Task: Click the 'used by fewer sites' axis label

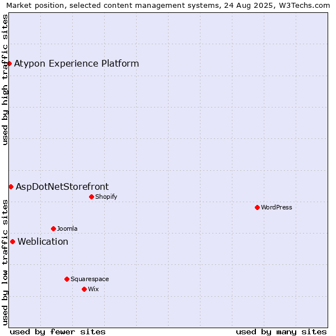Action: tap(58, 332)
